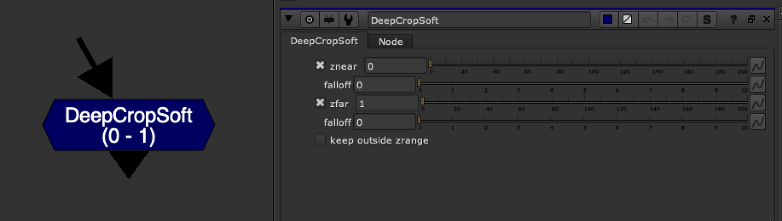Click the znear falloff value field

tap(385, 85)
